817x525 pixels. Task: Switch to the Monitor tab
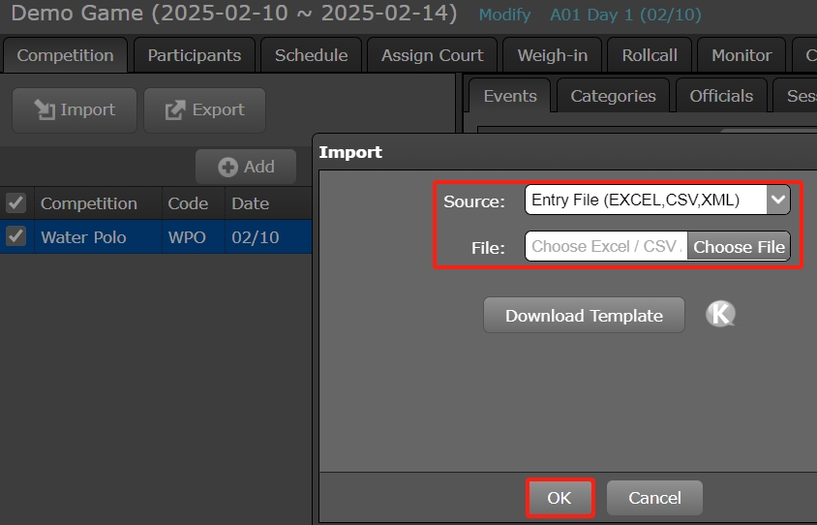coord(741,55)
